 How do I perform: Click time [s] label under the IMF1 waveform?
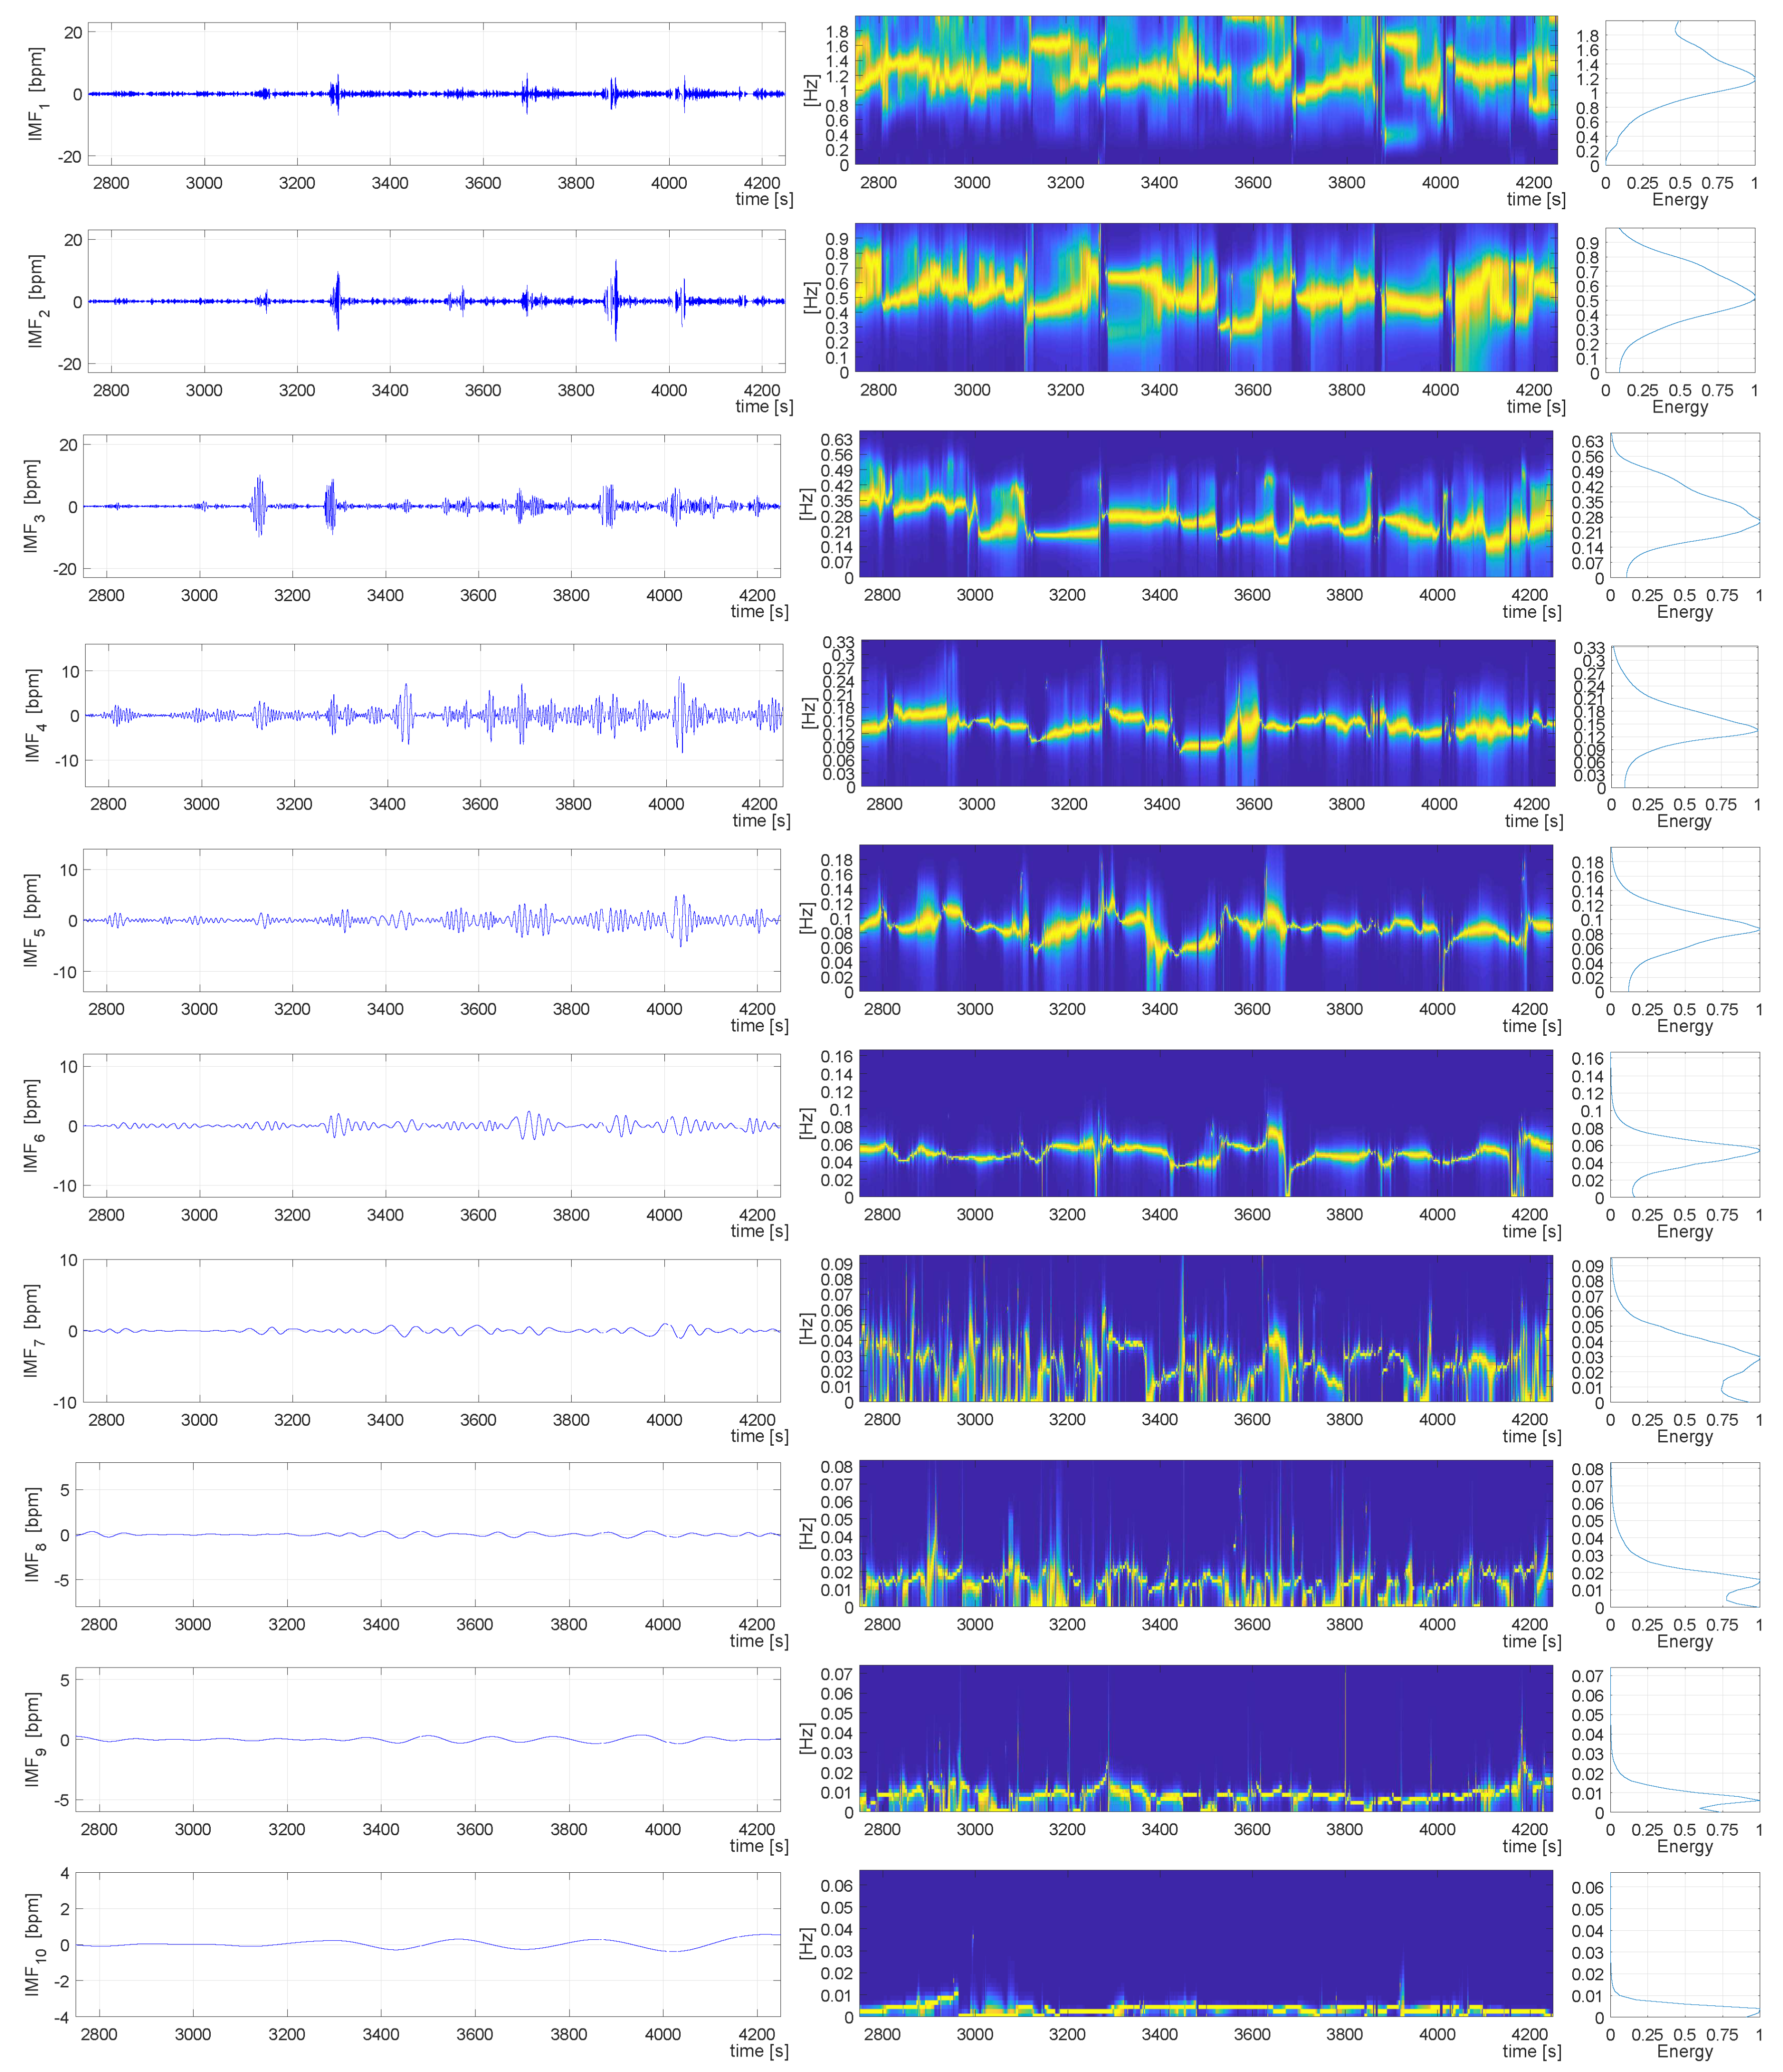(x=764, y=199)
